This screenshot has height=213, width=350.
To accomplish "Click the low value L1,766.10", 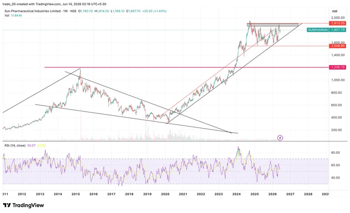I will click(118, 11).
